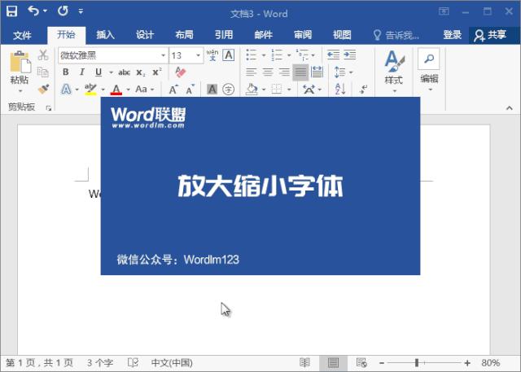Apply yellow text highlight color
The height and width of the screenshot is (372, 521).
[x=90, y=89]
